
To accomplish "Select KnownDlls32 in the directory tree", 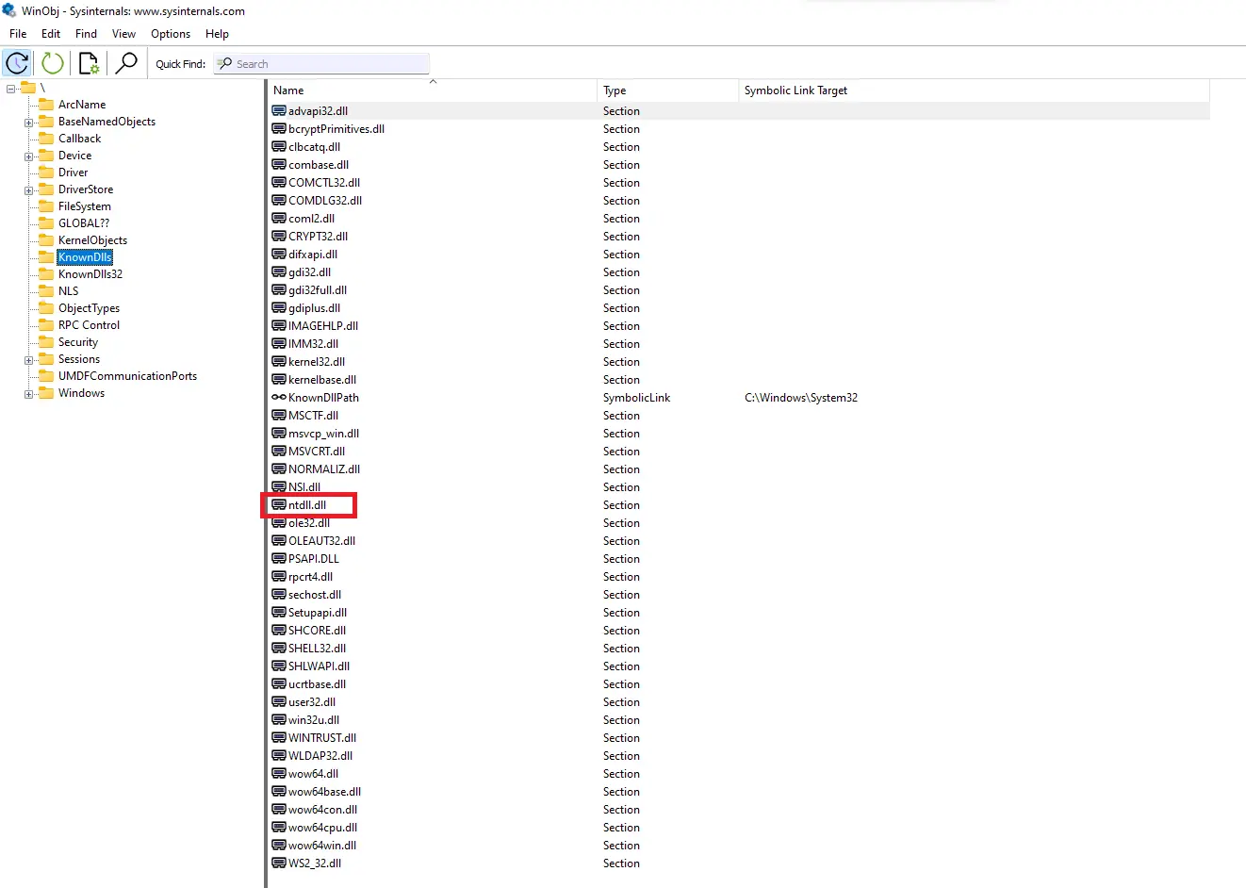I will 90,274.
